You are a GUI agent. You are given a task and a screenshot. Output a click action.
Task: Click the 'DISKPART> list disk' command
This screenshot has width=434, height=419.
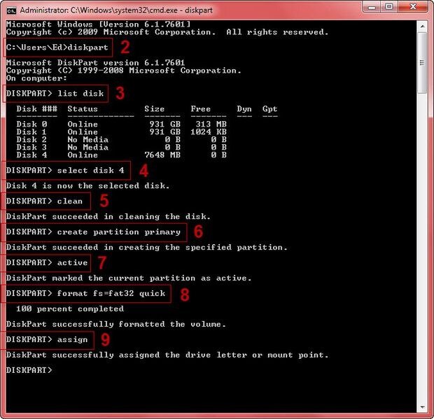pyautogui.click(x=55, y=94)
